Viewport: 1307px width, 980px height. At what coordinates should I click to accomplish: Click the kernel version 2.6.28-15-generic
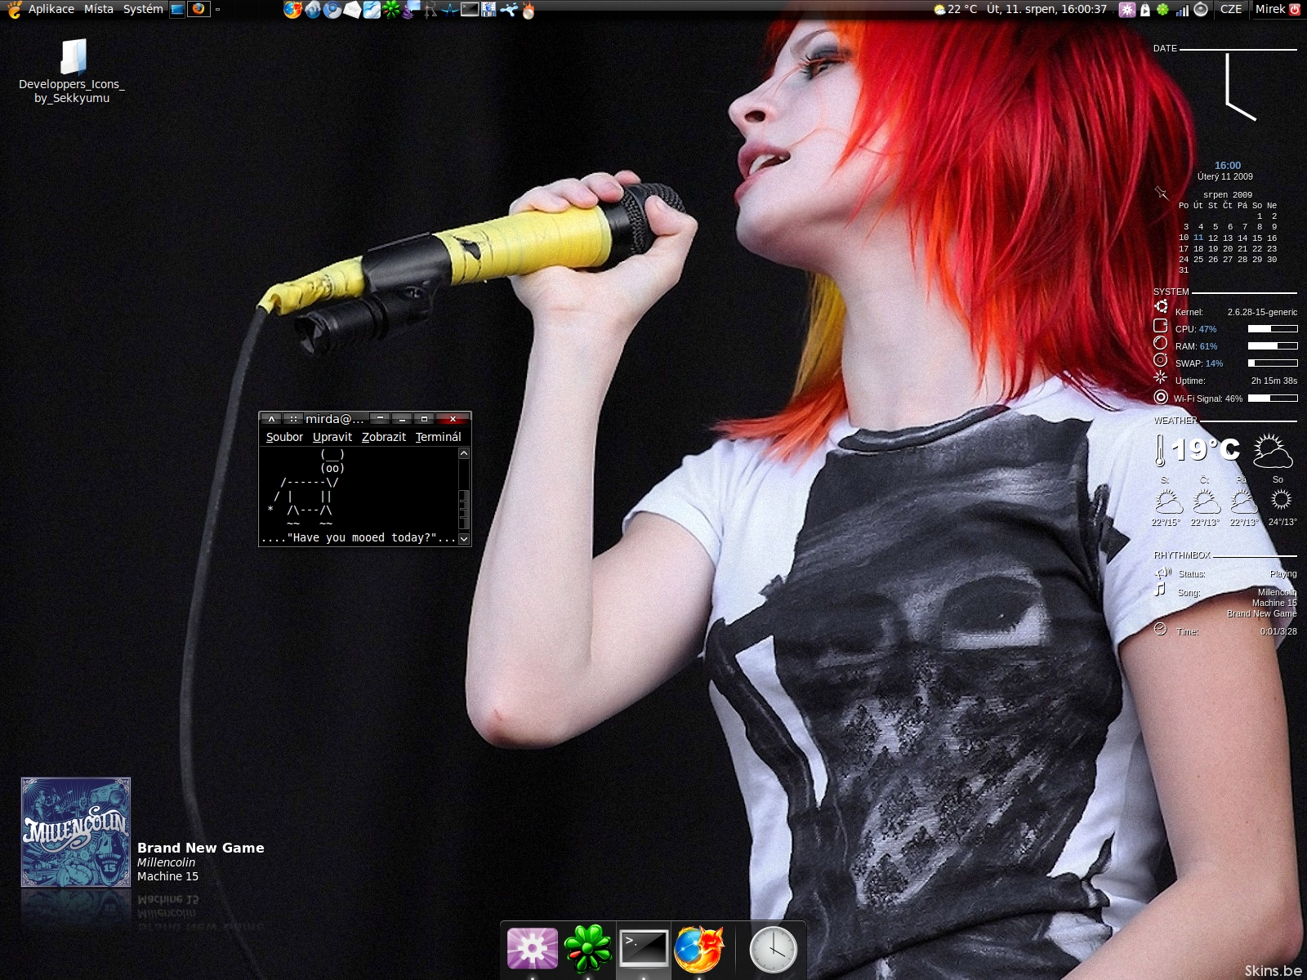pos(1262,312)
